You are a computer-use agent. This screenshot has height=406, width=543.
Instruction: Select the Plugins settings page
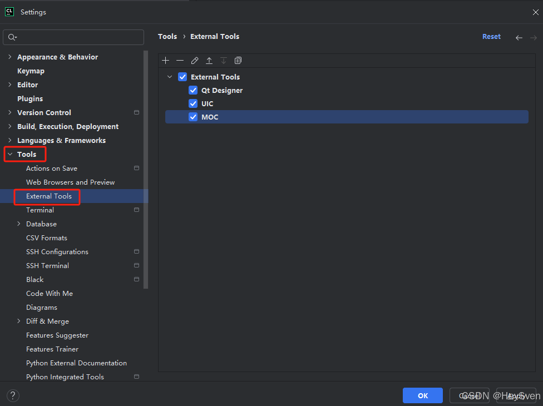(x=30, y=98)
